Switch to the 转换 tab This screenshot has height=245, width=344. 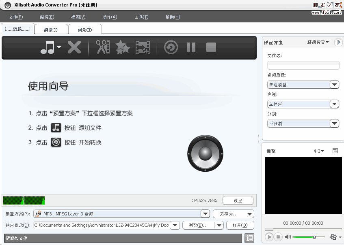(x=17, y=29)
